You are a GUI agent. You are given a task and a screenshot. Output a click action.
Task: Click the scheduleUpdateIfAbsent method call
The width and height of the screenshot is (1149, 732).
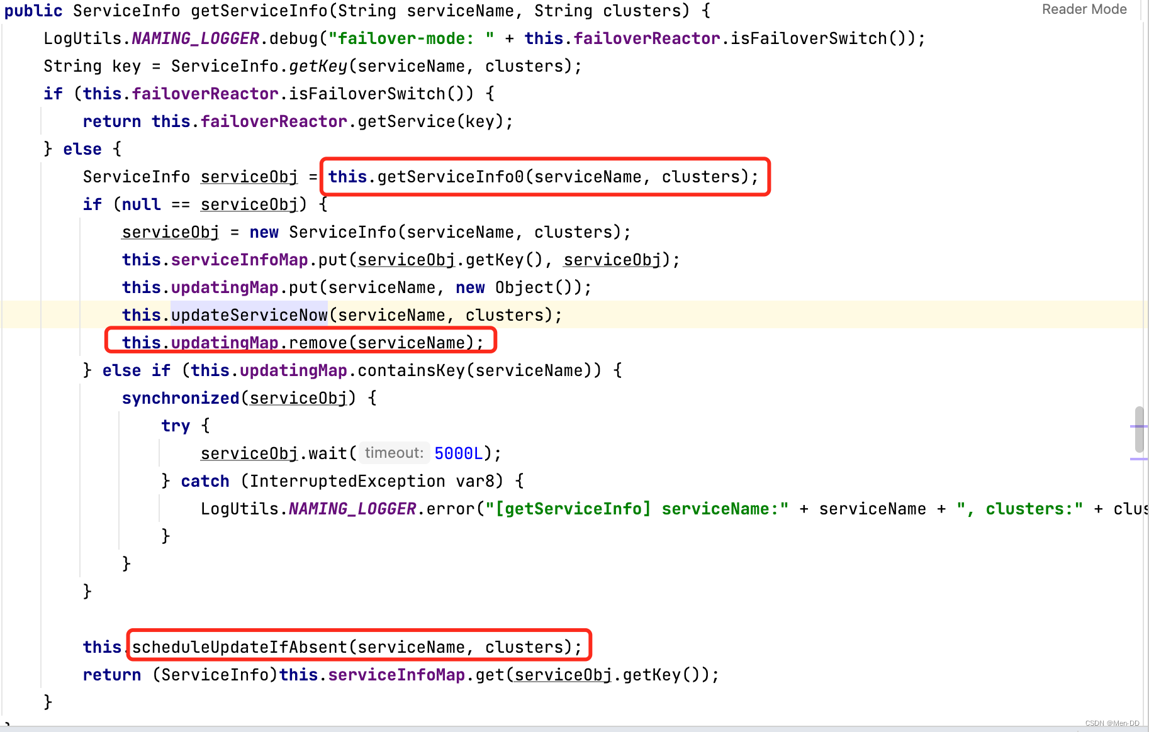239,647
